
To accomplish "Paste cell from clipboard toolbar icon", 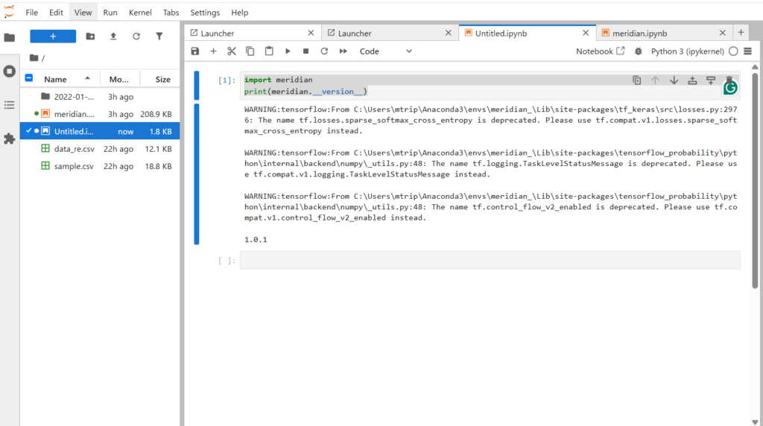I will pos(269,51).
